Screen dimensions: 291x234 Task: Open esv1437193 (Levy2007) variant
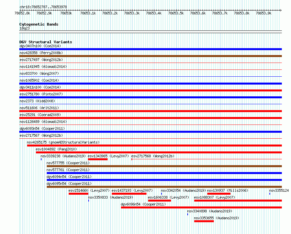click(132, 190)
